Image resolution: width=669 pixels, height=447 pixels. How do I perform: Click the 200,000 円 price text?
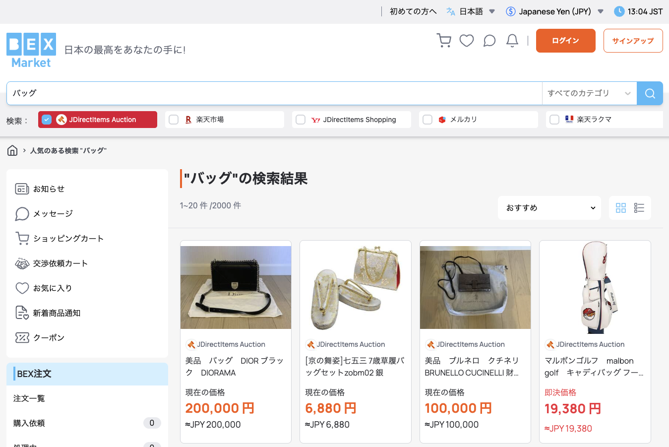pos(220,408)
